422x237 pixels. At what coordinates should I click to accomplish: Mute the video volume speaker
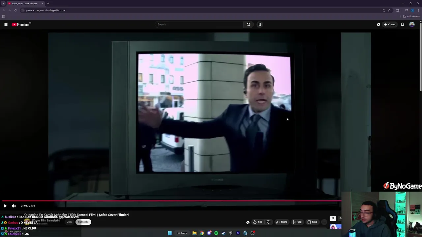[x=14, y=206]
